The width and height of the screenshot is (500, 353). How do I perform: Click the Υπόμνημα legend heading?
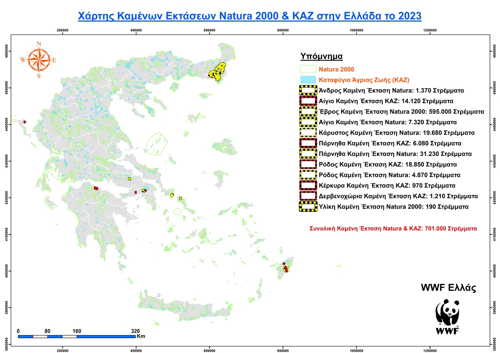pyautogui.click(x=321, y=56)
